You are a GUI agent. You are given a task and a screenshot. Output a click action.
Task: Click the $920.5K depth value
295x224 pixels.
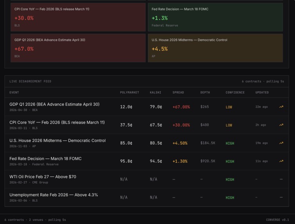[x=208, y=161]
